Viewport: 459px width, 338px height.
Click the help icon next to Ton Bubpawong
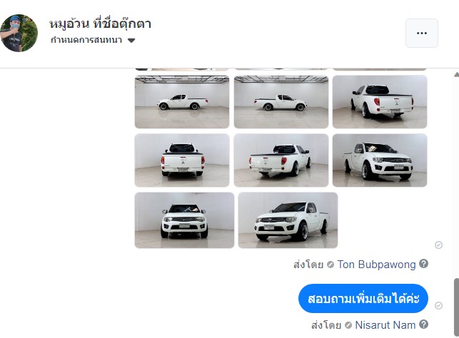point(423,263)
